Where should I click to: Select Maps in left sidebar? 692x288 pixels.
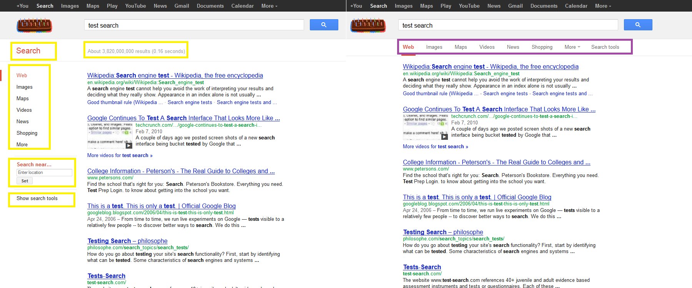[x=22, y=98]
